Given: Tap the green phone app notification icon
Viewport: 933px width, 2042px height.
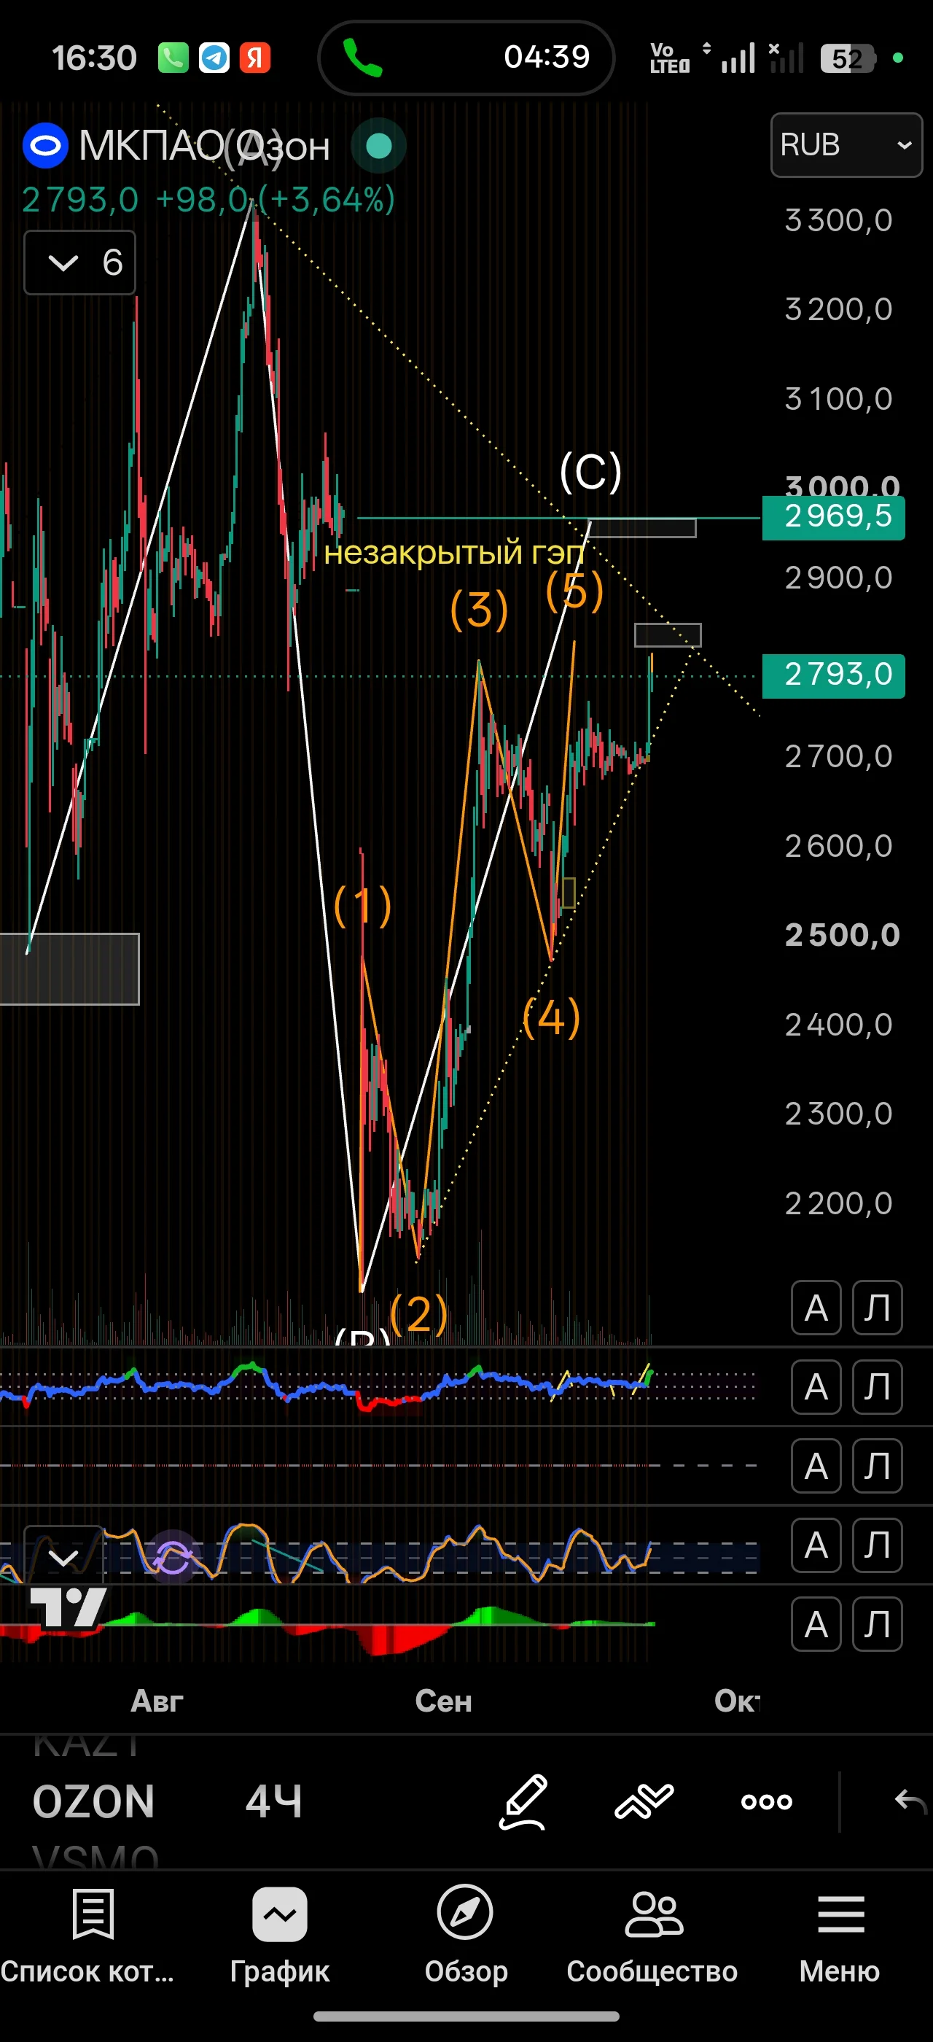Looking at the screenshot, I should (173, 58).
